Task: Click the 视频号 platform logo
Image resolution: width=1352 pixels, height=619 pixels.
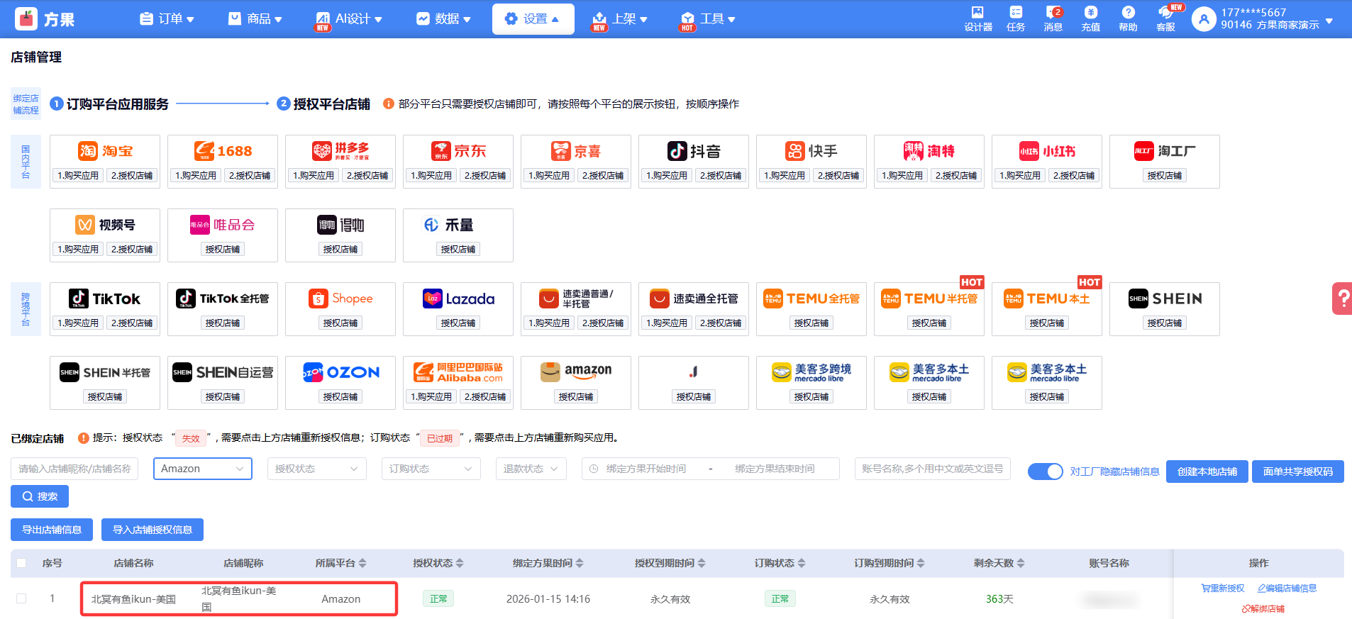Action: pos(105,225)
